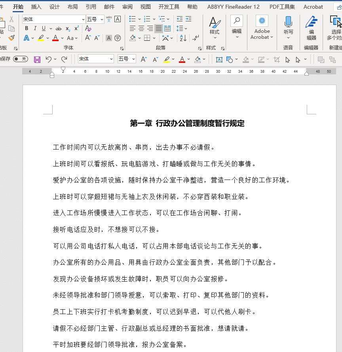
Task: Redo last action in quick toolbar
Action: pos(64,59)
